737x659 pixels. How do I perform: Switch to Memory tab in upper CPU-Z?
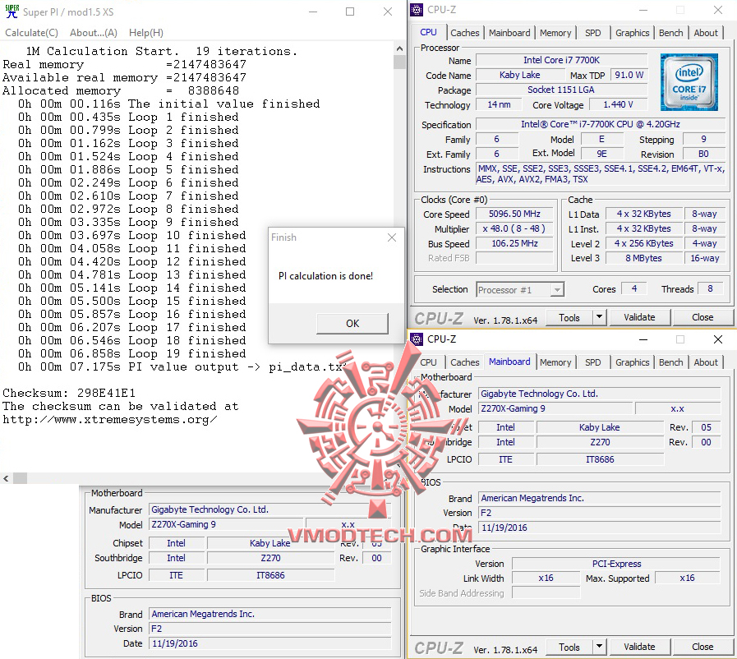555,33
